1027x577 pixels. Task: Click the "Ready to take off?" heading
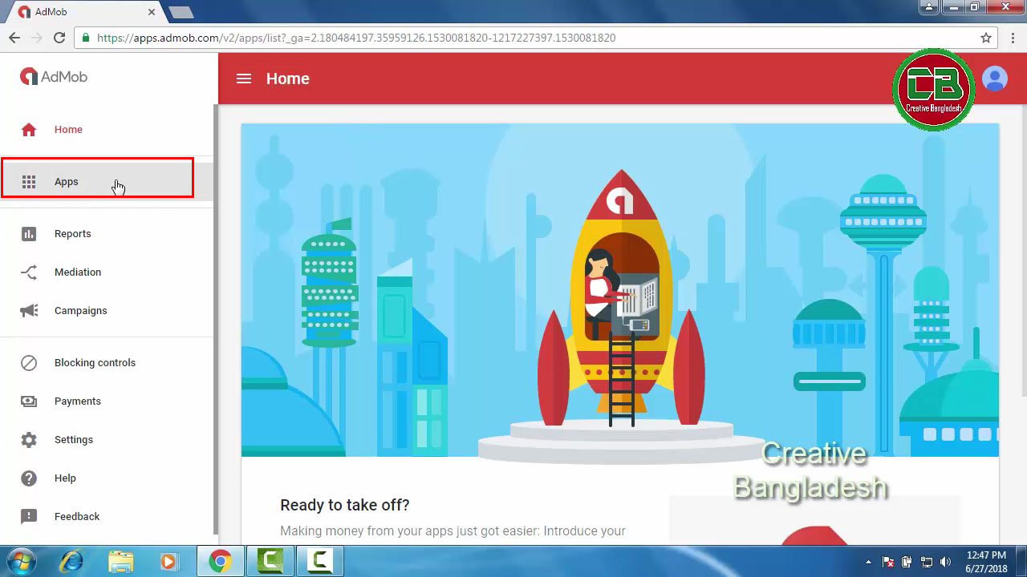click(x=345, y=505)
